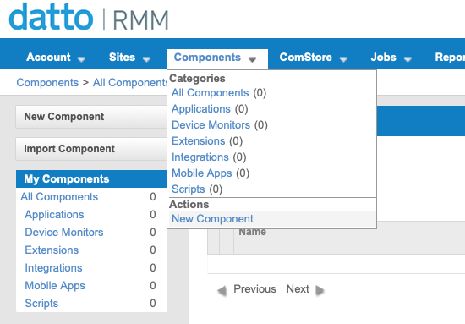Expand the Sites menu arrow

146,59
